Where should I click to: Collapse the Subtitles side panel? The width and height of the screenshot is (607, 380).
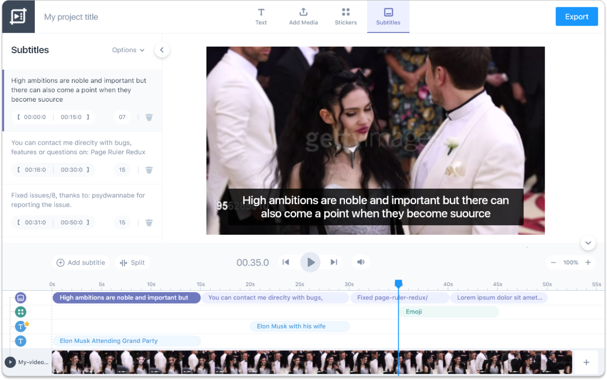pyautogui.click(x=161, y=50)
